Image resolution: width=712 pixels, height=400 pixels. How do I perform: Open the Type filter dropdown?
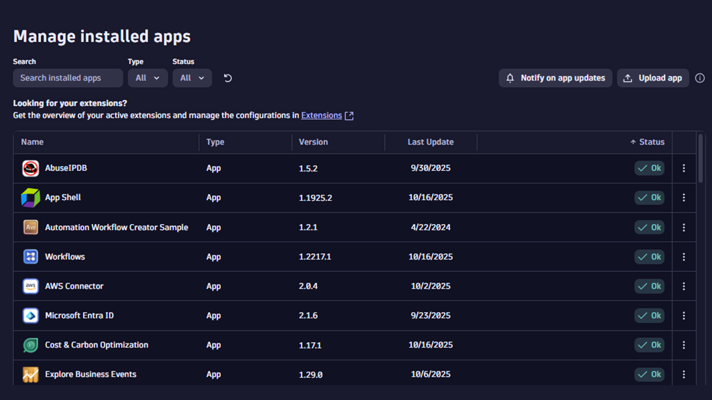148,78
